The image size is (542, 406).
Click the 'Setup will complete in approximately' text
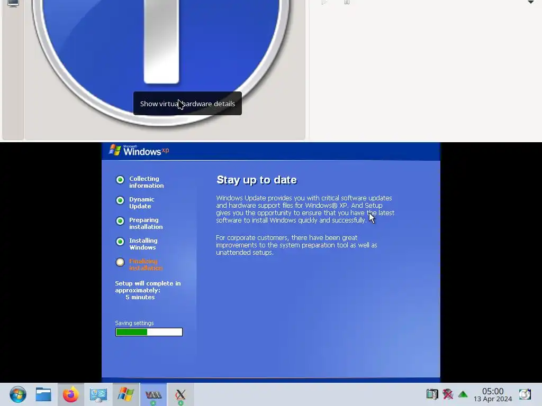[x=148, y=287]
